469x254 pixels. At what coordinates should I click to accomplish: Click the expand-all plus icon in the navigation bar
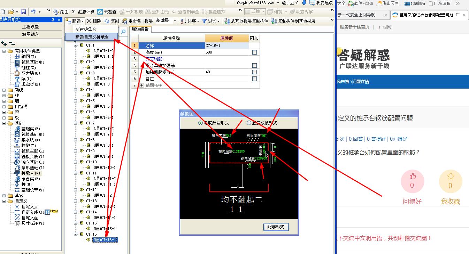4,43
